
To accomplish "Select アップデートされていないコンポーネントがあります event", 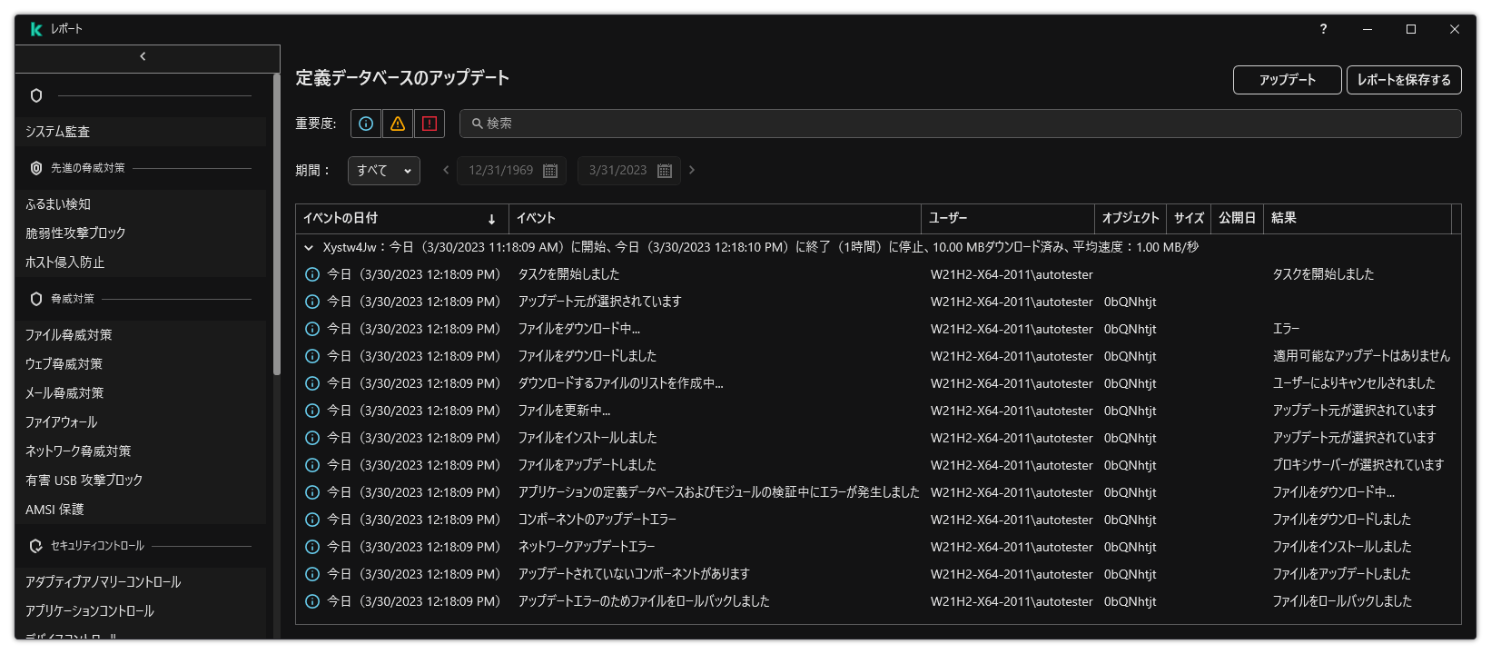I will (634, 574).
